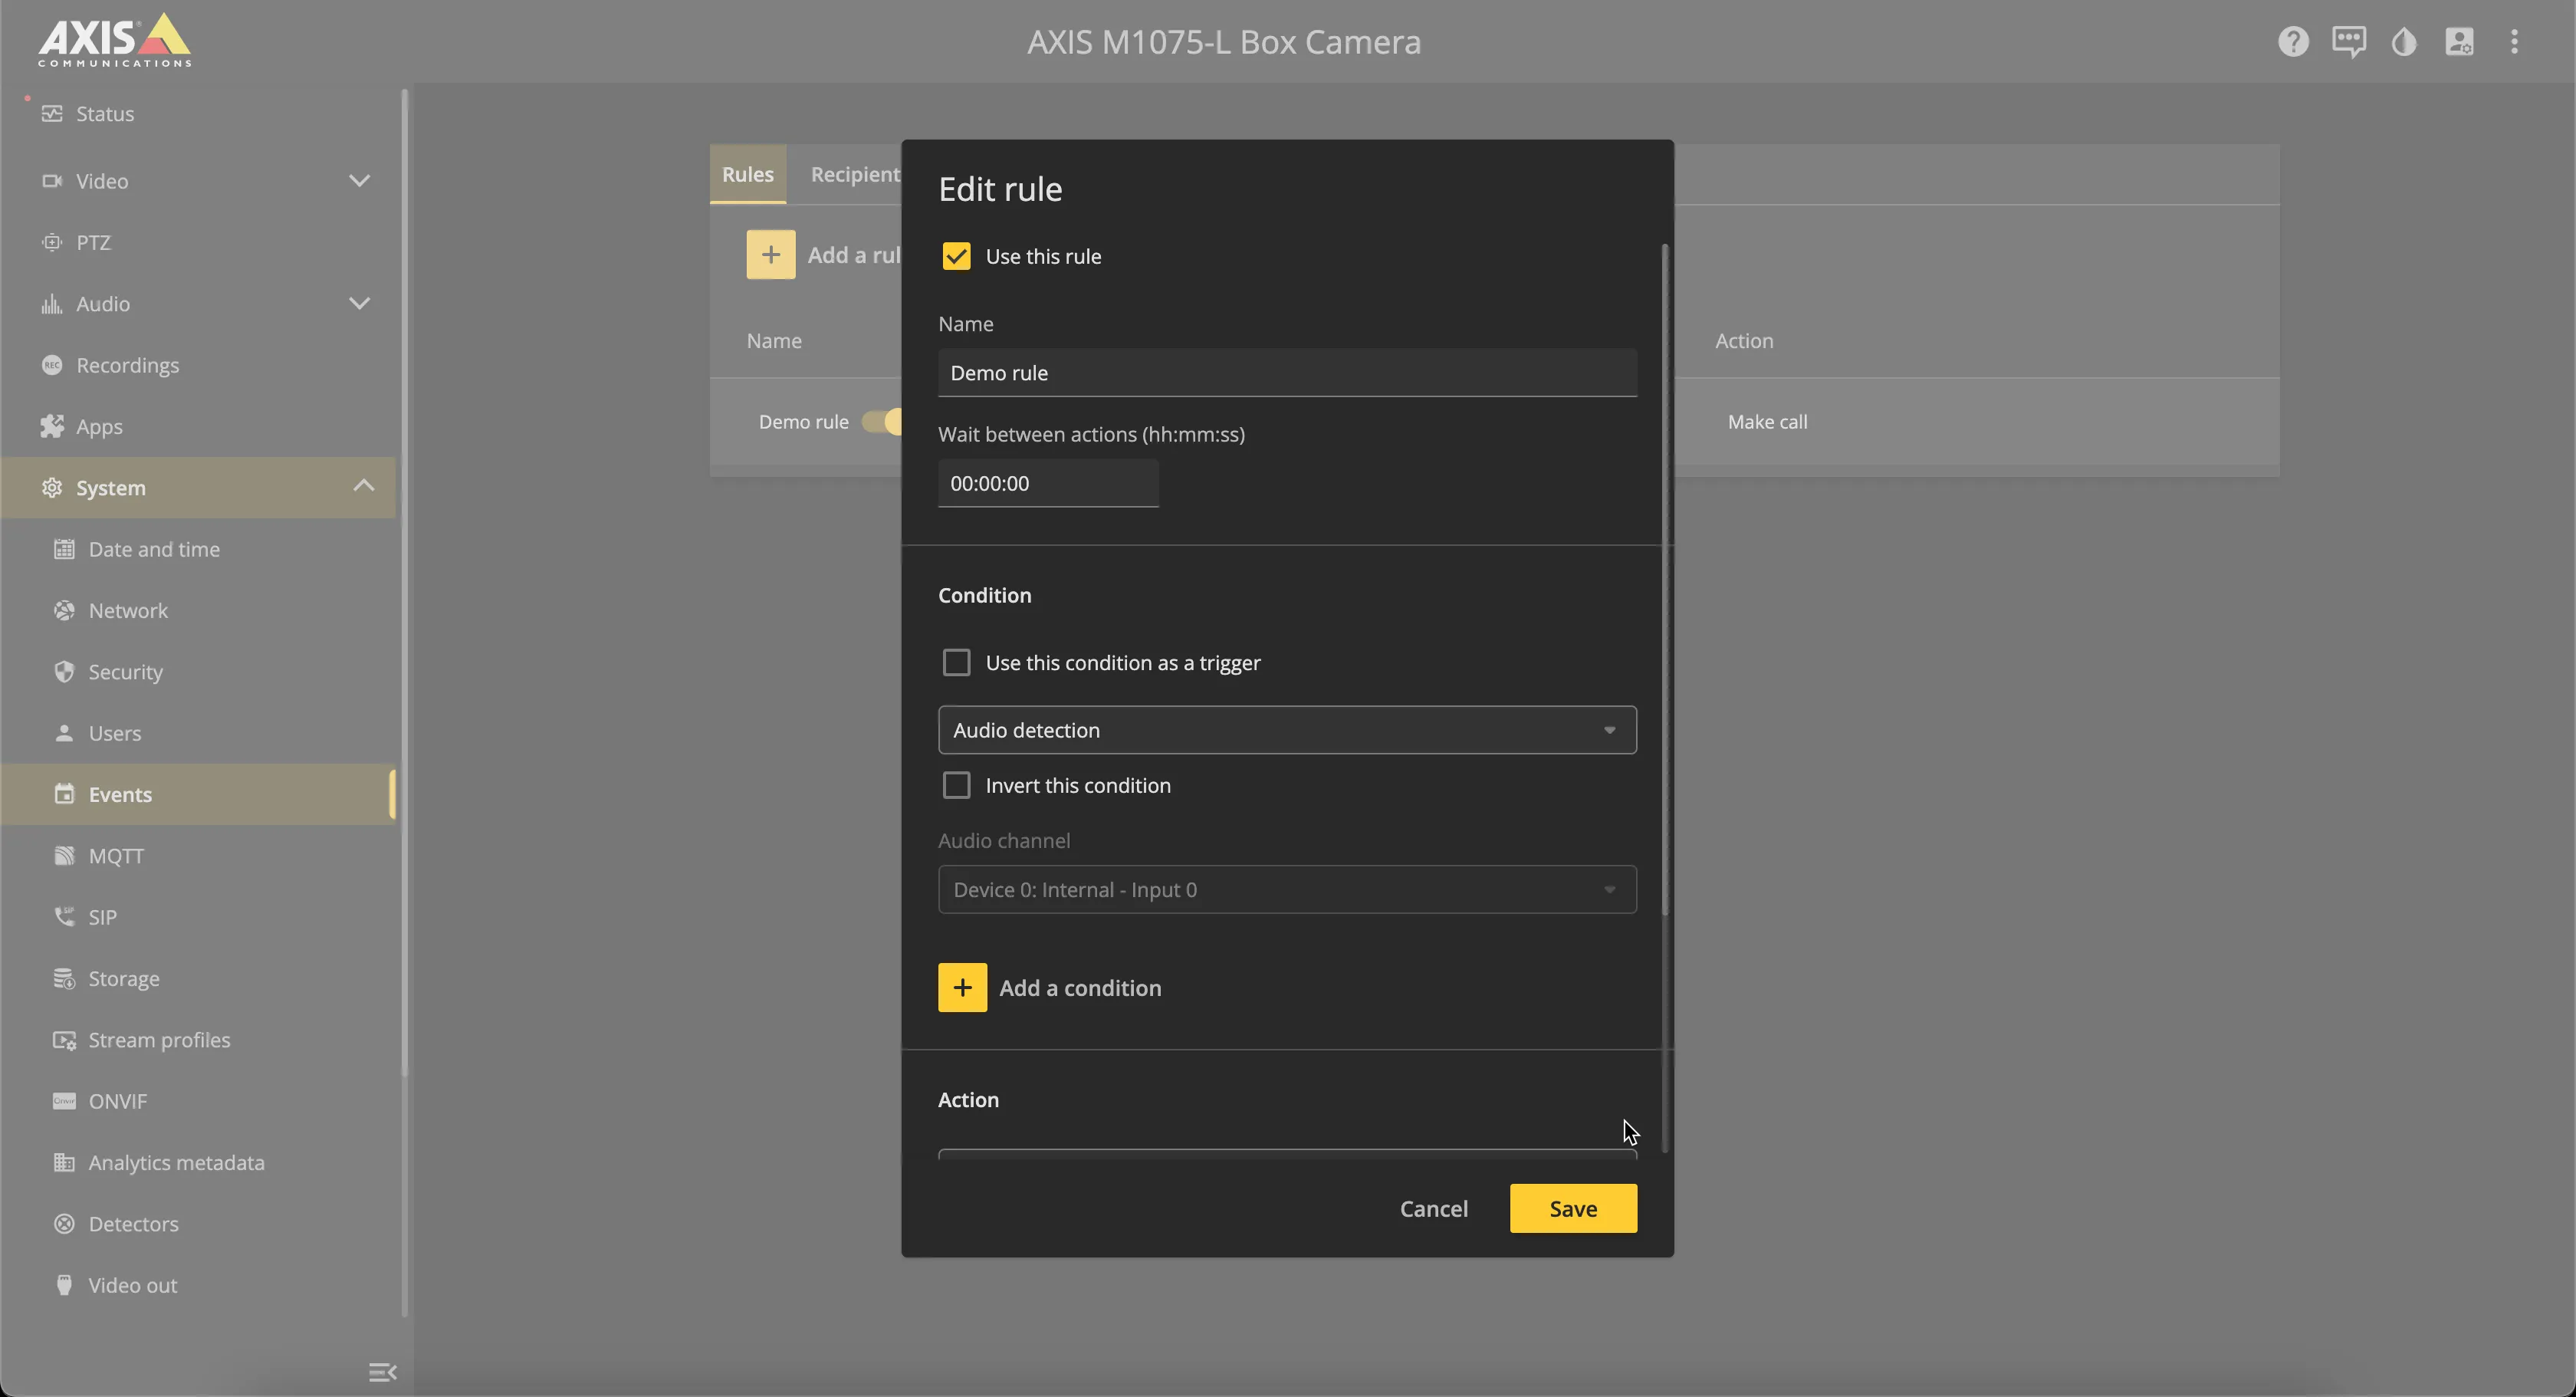Screen dimensions: 2576x1397
Task: Open Storage settings
Action: [x=198, y=978]
